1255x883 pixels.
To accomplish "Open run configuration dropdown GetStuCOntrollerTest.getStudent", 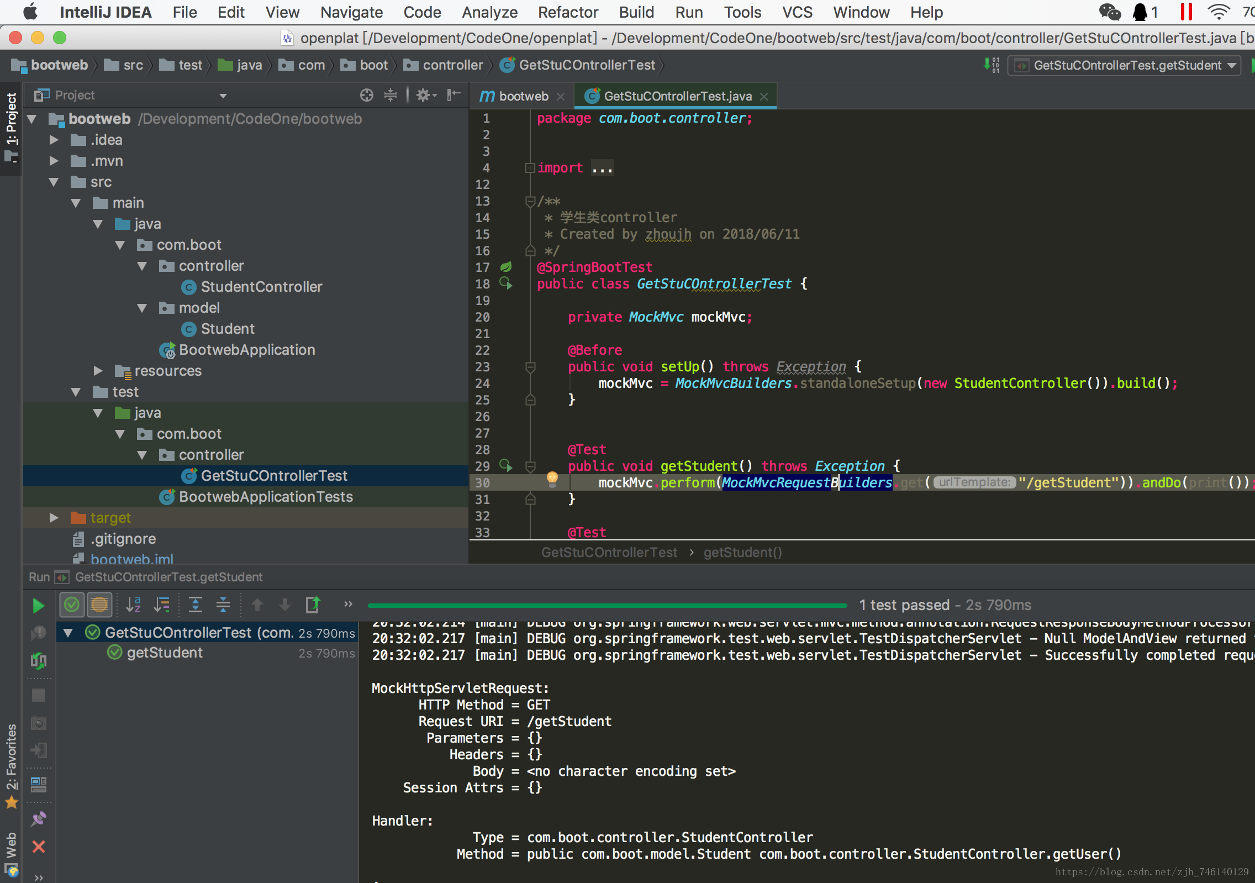I will point(1125,65).
